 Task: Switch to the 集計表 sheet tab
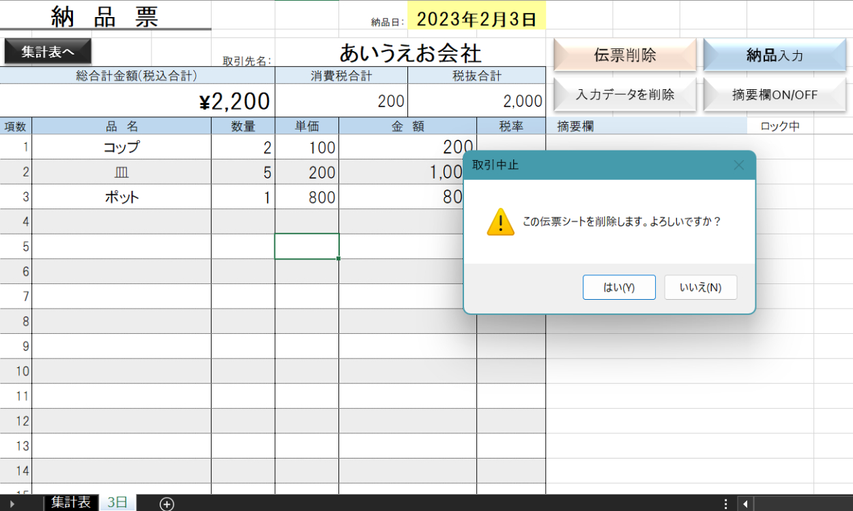71,503
